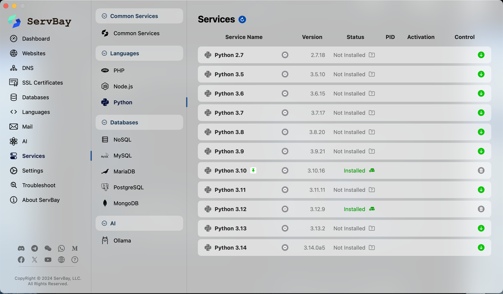Open settings gear for Python 3.10

(285, 171)
